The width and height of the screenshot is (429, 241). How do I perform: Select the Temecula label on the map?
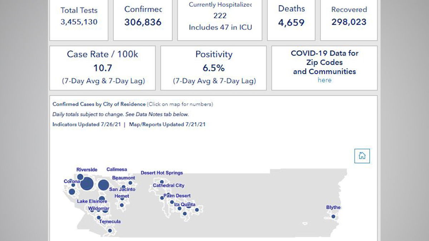coord(110,222)
